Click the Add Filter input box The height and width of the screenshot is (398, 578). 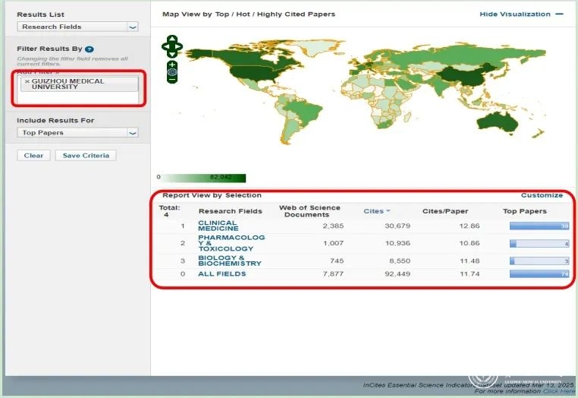(x=79, y=98)
